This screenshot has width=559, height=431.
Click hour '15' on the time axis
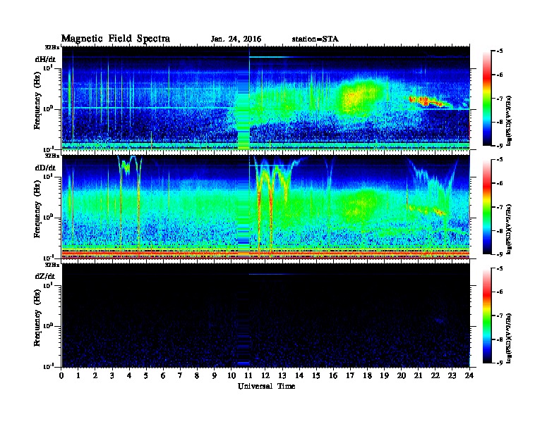pos(316,376)
